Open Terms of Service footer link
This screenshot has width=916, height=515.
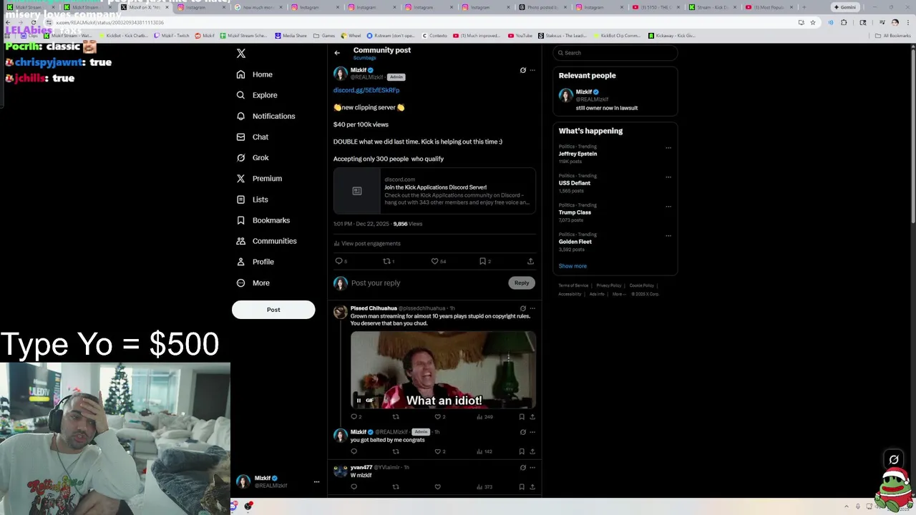click(573, 285)
